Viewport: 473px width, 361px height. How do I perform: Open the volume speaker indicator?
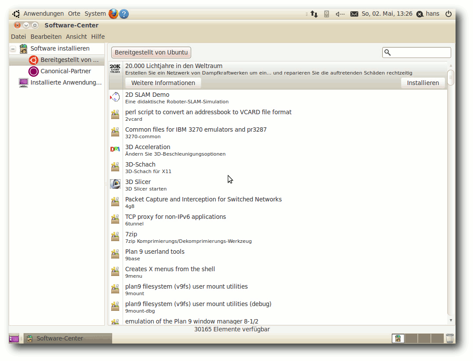click(340, 14)
